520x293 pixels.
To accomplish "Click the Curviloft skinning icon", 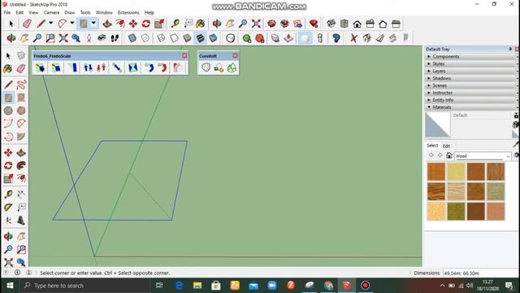I will pyautogui.click(x=232, y=68).
